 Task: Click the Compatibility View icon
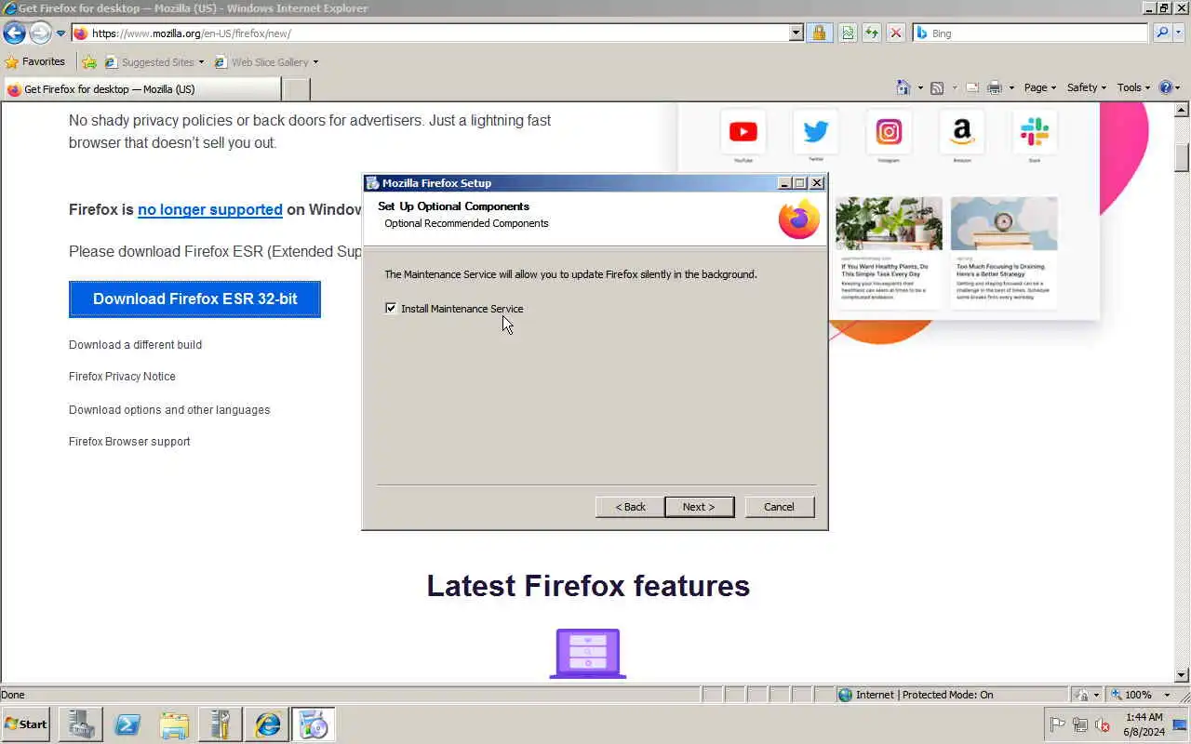[848, 33]
